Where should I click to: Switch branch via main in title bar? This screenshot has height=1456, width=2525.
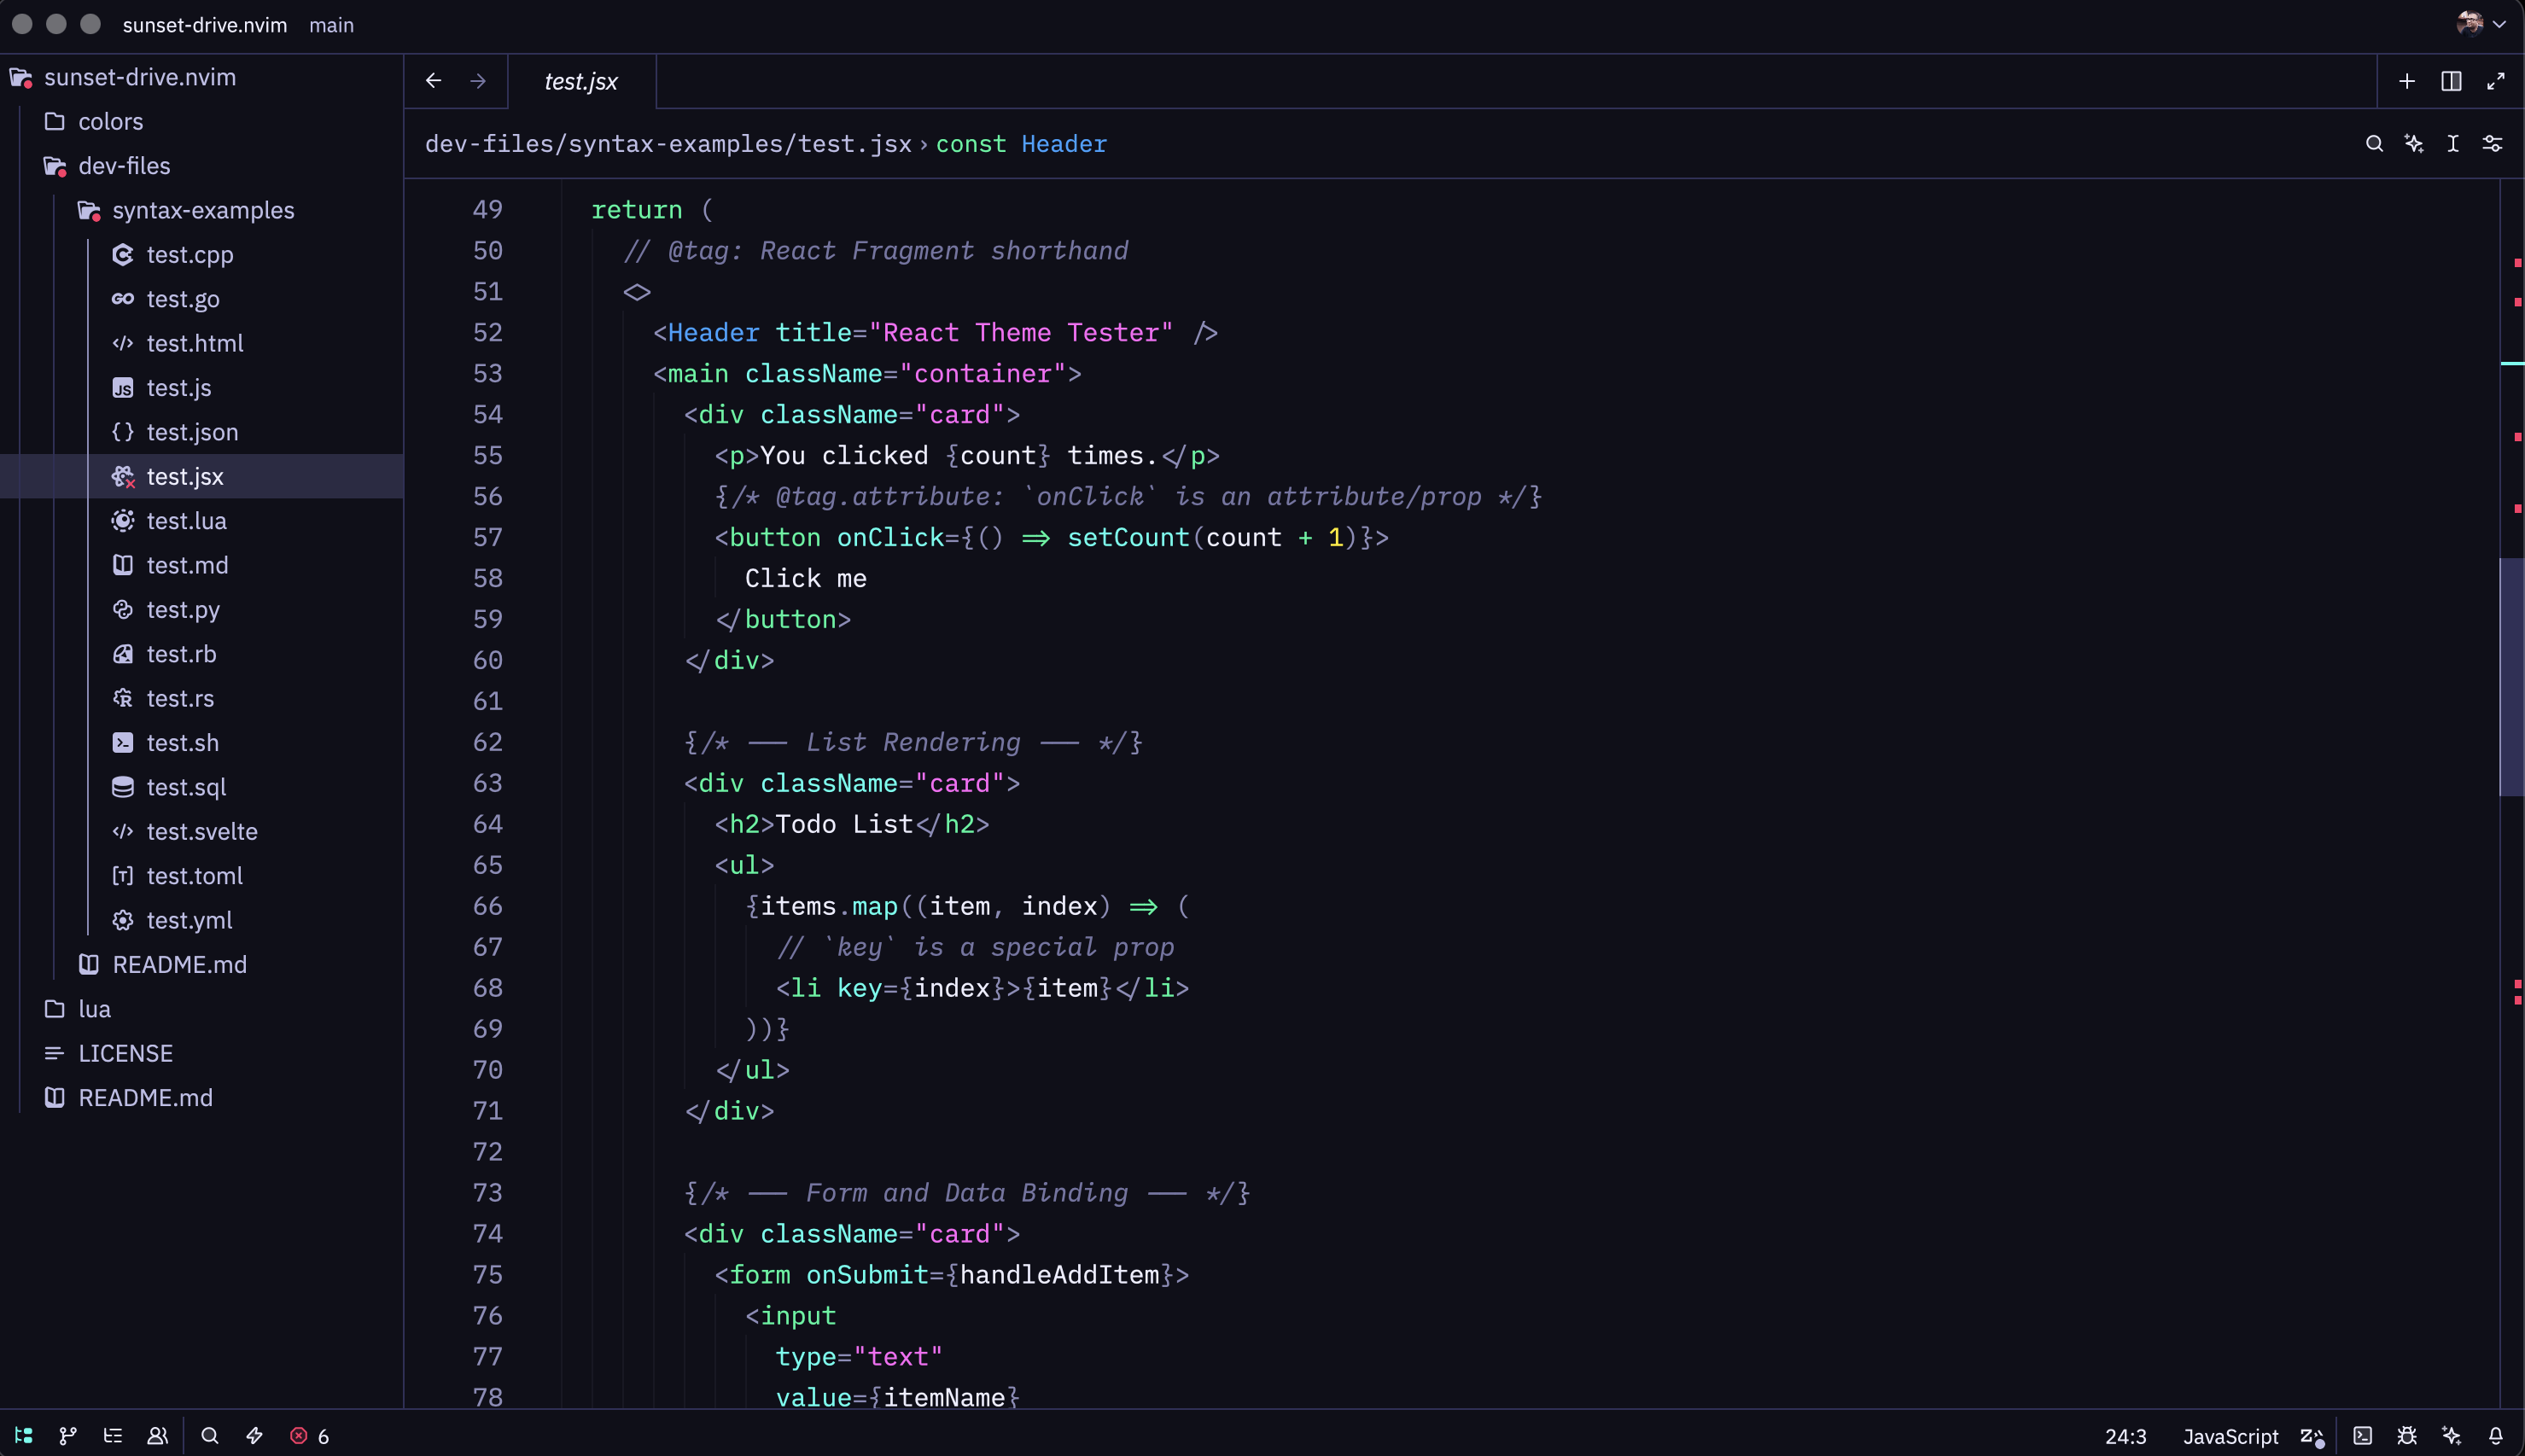331,25
